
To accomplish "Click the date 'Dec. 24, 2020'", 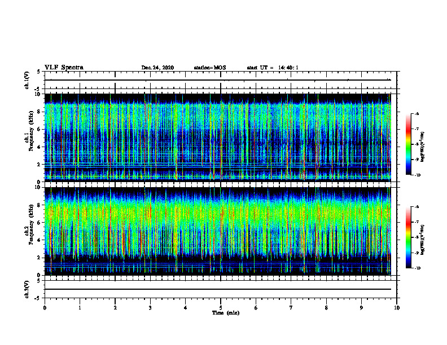I will click(157, 68).
